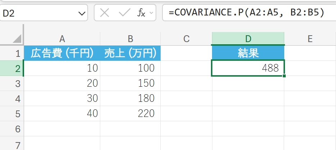Select column D header

(x=248, y=39)
